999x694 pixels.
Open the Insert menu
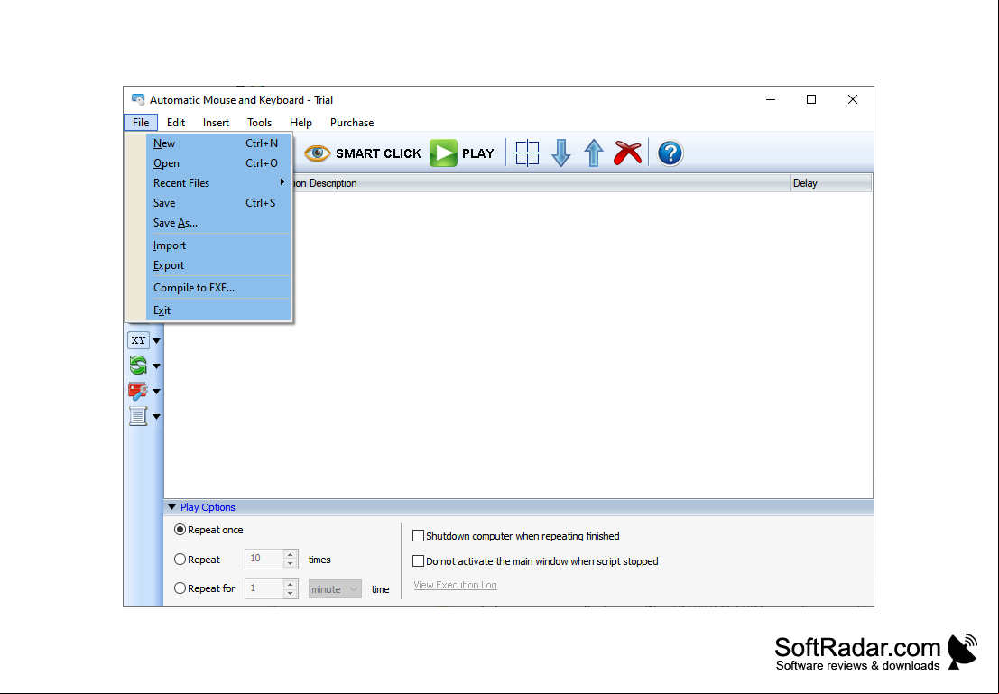click(x=216, y=123)
